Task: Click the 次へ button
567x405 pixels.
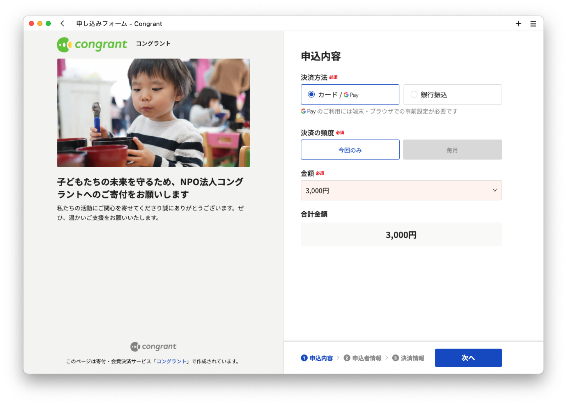Action: coord(468,358)
